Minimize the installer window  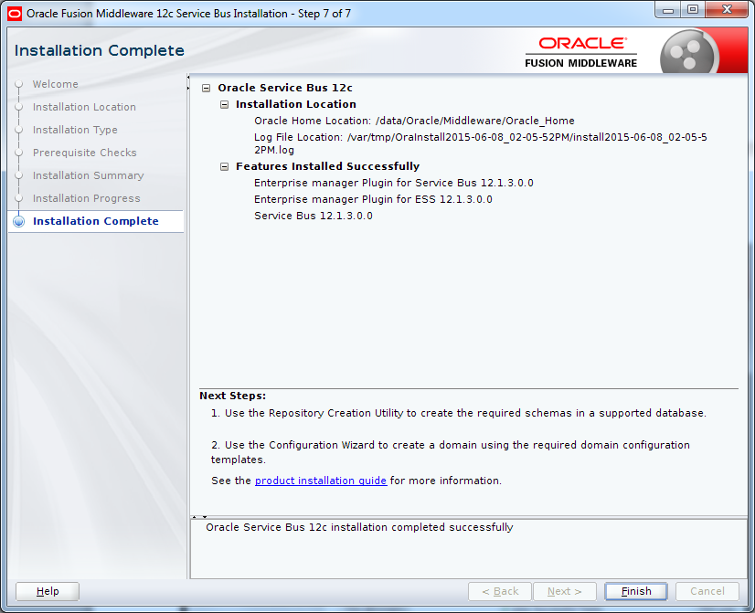[x=668, y=10]
